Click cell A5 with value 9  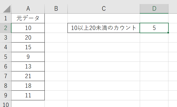point(28,57)
